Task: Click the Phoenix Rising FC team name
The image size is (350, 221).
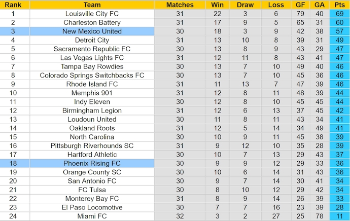Action: [92, 163]
